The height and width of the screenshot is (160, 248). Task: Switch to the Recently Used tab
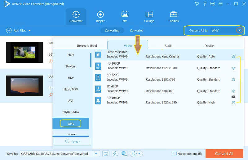coord(87,46)
